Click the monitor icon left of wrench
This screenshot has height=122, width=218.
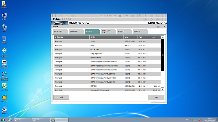(133, 16)
